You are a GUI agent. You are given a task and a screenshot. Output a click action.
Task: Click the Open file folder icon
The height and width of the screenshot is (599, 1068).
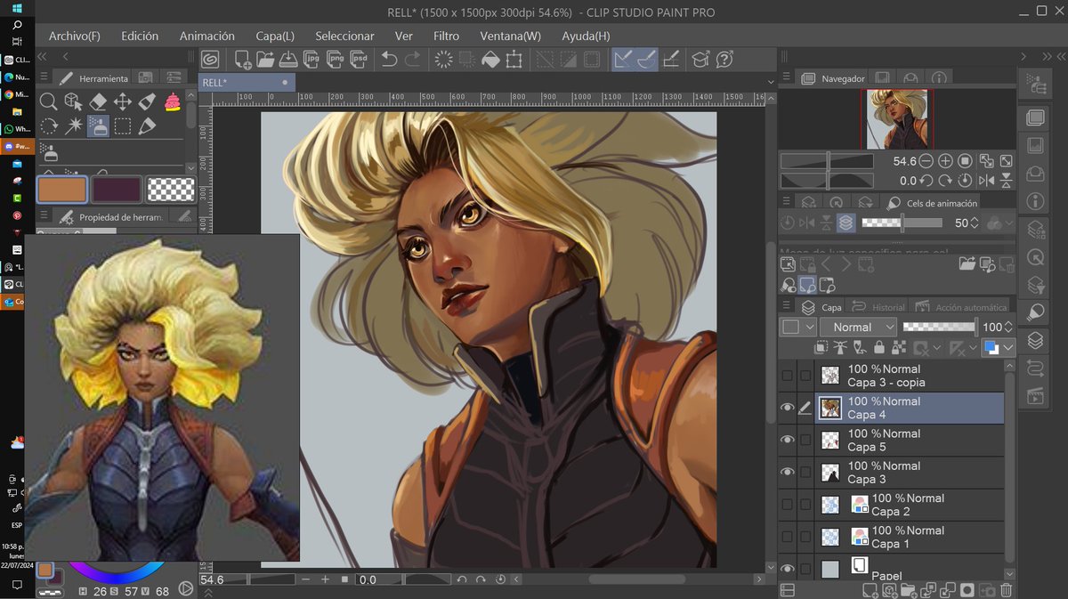[x=265, y=60]
